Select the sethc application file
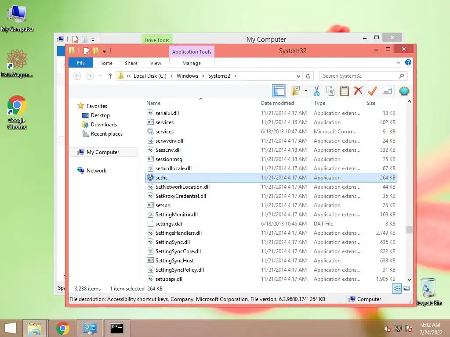Image resolution: width=450 pixels, height=337 pixels. (x=271, y=178)
